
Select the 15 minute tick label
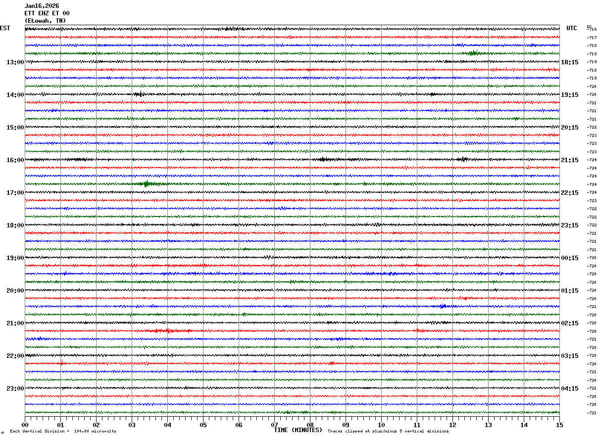(x=559, y=425)
